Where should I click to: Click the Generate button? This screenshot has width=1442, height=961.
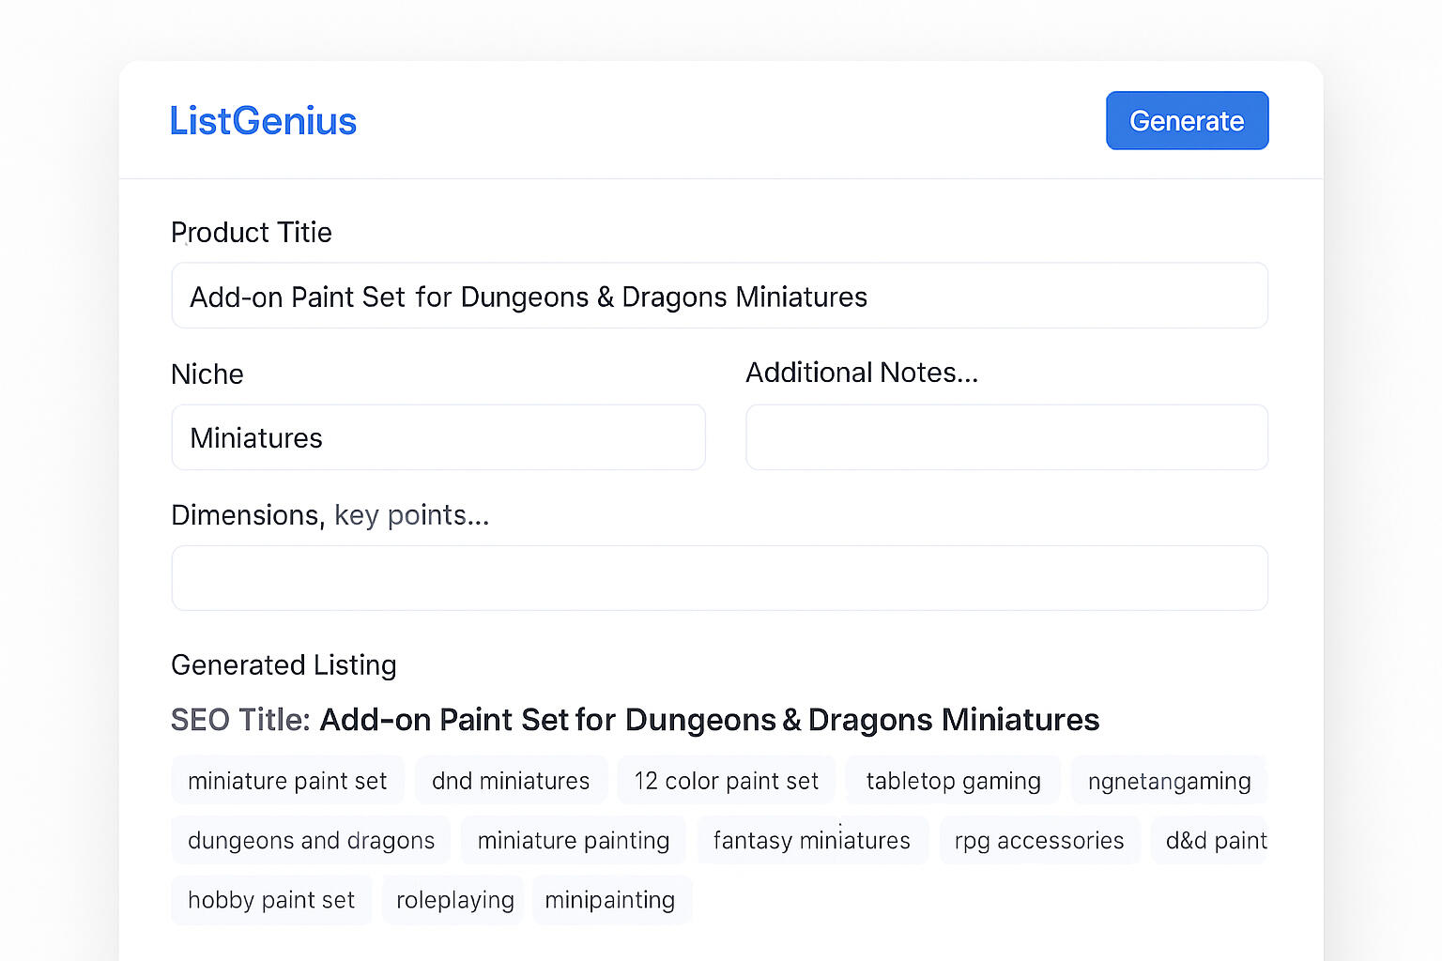click(1187, 121)
